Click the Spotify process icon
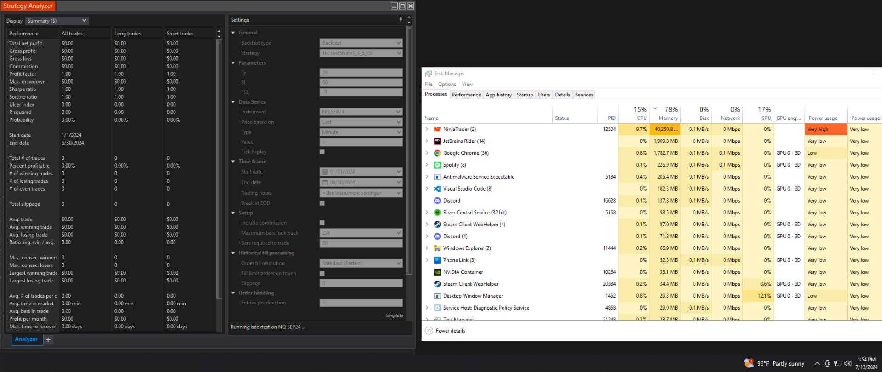 437,165
